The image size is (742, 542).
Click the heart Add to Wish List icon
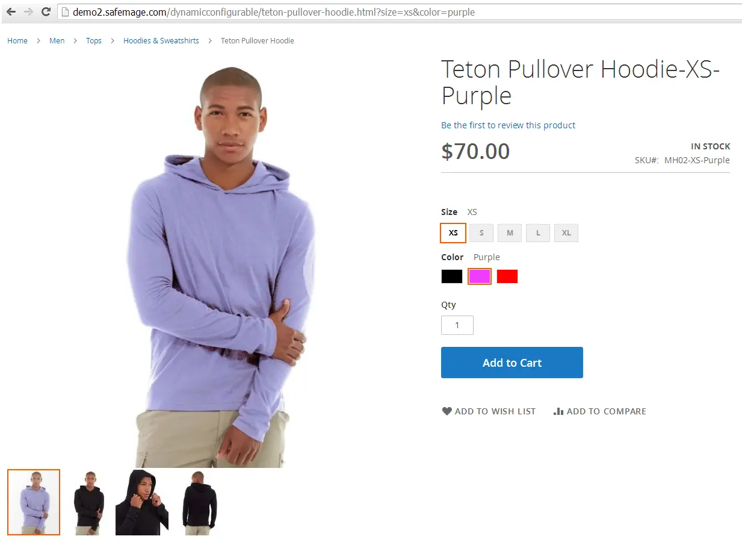447,411
